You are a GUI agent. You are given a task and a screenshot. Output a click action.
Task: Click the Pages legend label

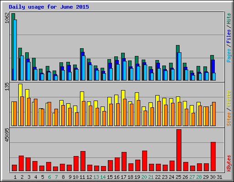pos(229,56)
